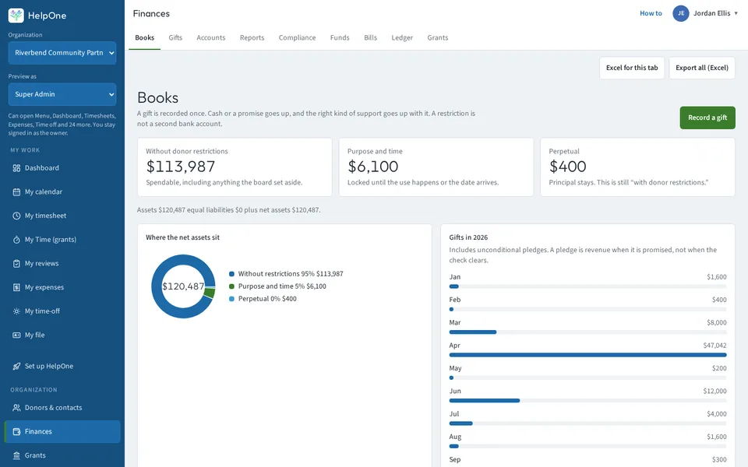This screenshot has width=748, height=467.
Task: Click the Mar gifts progress bar
Action: (587, 332)
